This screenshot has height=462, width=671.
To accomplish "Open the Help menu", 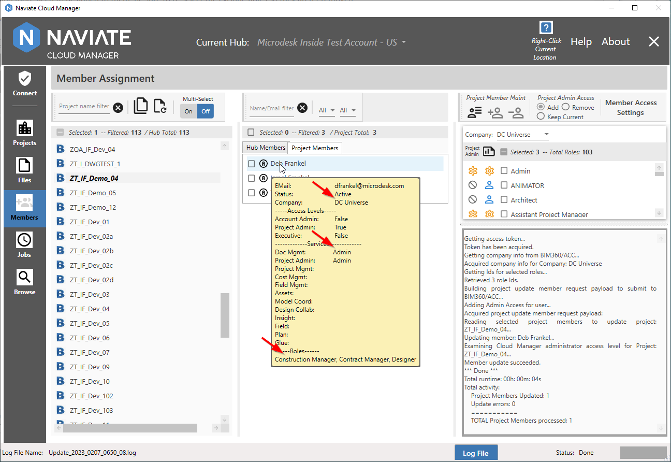I will coord(581,42).
